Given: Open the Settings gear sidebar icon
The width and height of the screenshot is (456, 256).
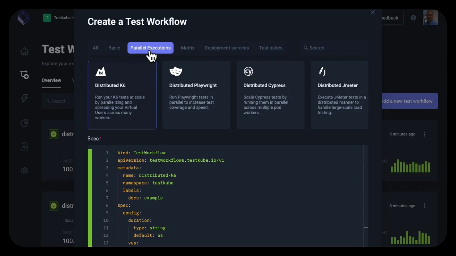Looking at the screenshot, I should click(24, 171).
